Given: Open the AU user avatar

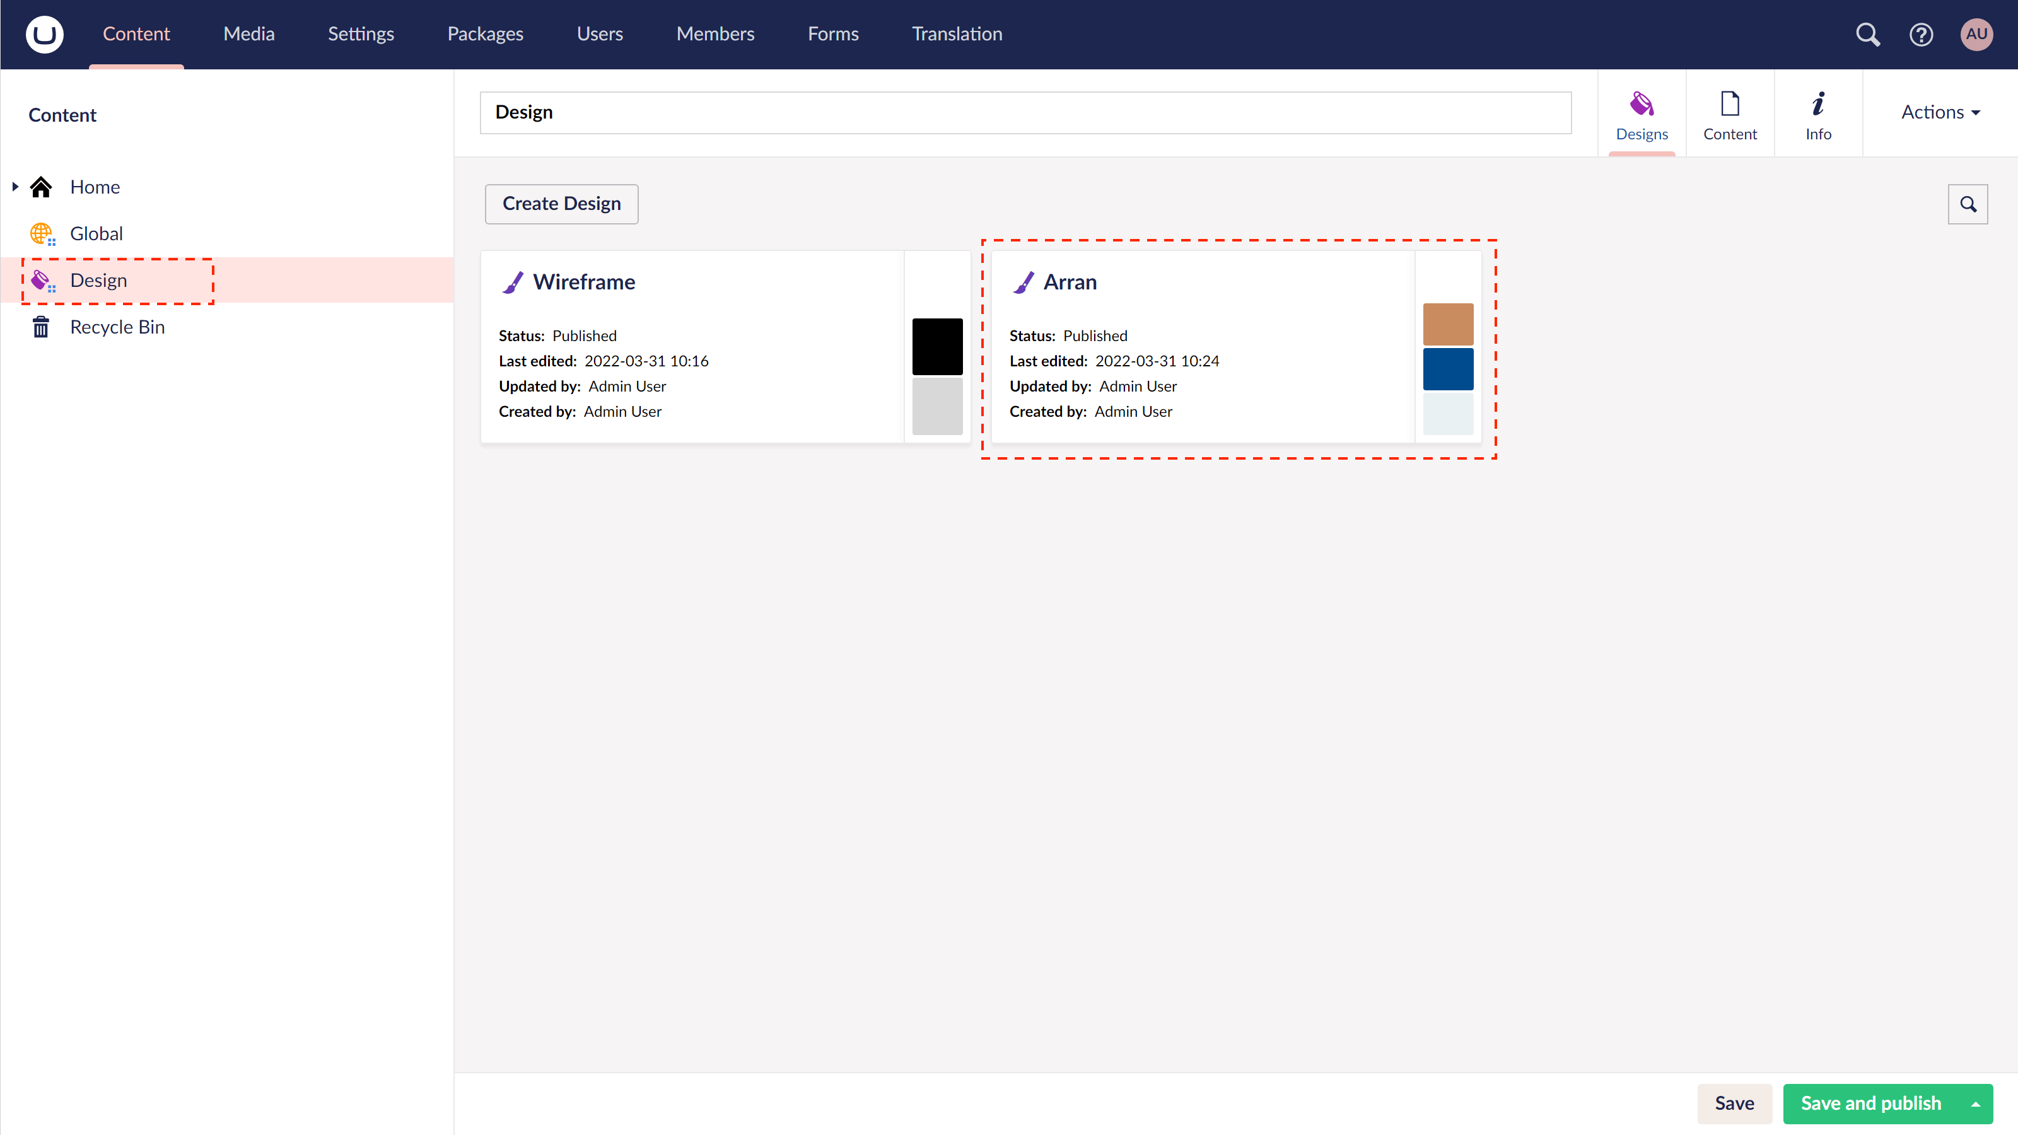Looking at the screenshot, I should tap(1976, 35).
